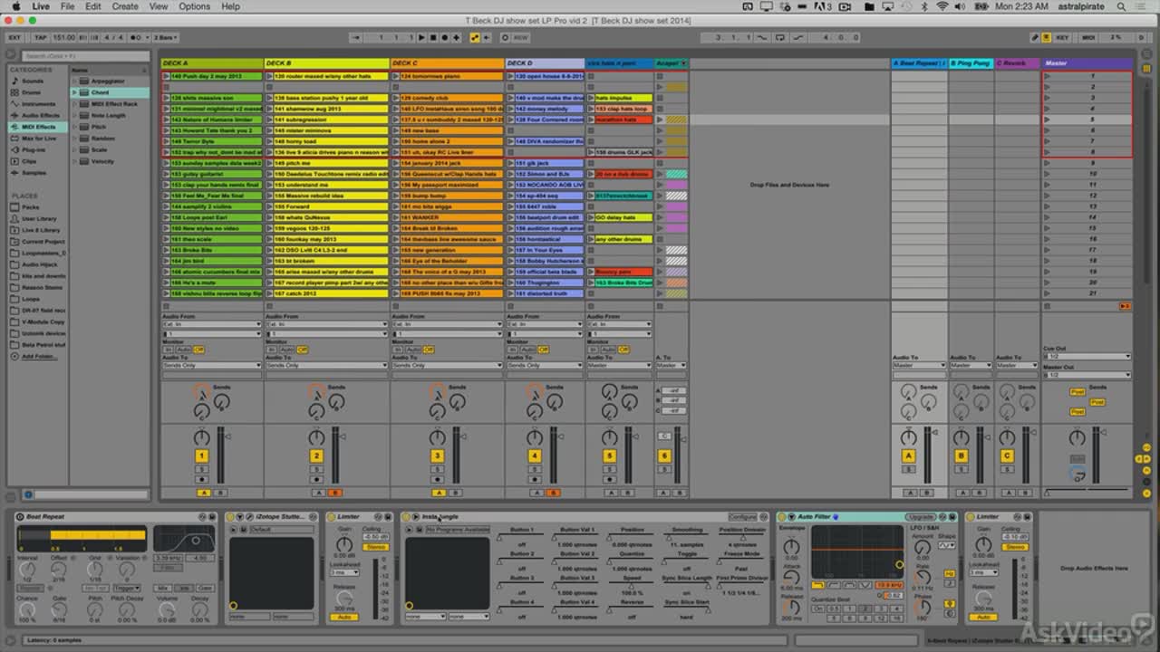Adjust the Master track pan knob

(1078, 436)
